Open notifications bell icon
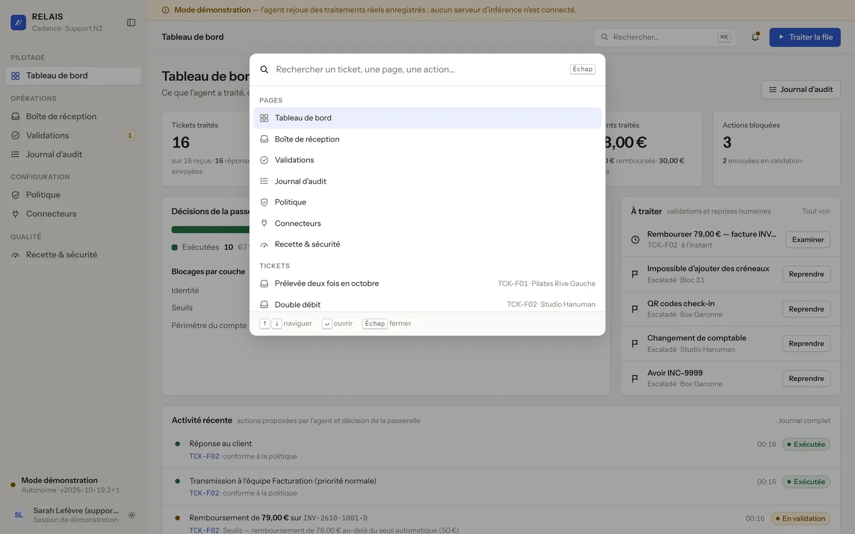Image resolution: width=855 pixels, height=534 pixels. click(755, 37)
